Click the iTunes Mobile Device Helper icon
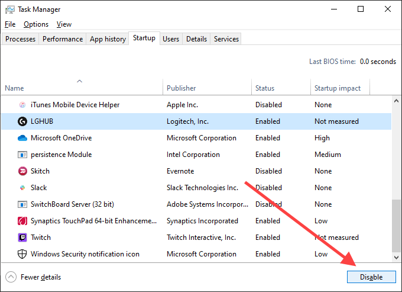The width and height of the screenshot is (402, 292). [22, 105]
